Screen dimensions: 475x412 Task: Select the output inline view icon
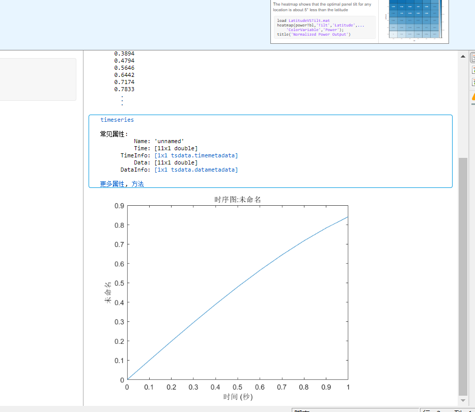click(x=473, y=70)
